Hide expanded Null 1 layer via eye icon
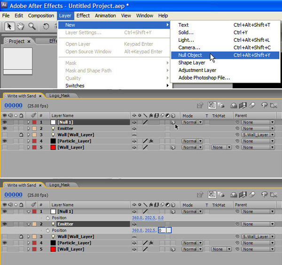This screenshot has height=265, width=282. click(x=5, y=211)
